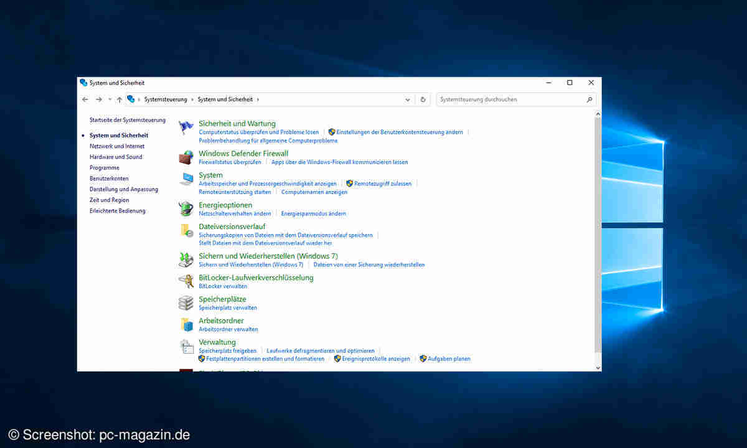
Task: Click the System computer icon
Action: tap(186, 179)
